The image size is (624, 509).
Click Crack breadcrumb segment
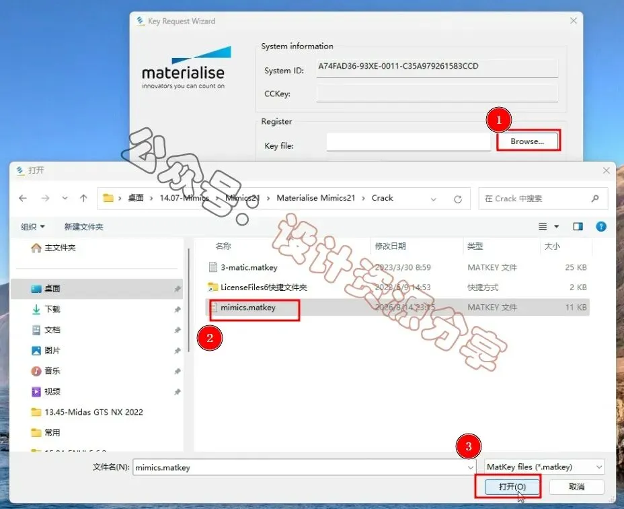pos(382,198)
